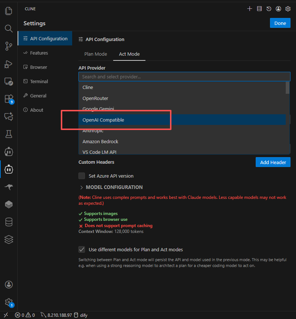Viewport: 296px width, 319px height.
Task: Open the Source Control view
Action: click(8, 46)
